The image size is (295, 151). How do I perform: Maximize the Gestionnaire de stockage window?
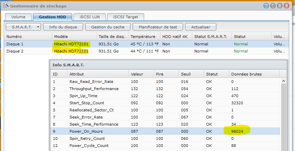click(280, 6)
